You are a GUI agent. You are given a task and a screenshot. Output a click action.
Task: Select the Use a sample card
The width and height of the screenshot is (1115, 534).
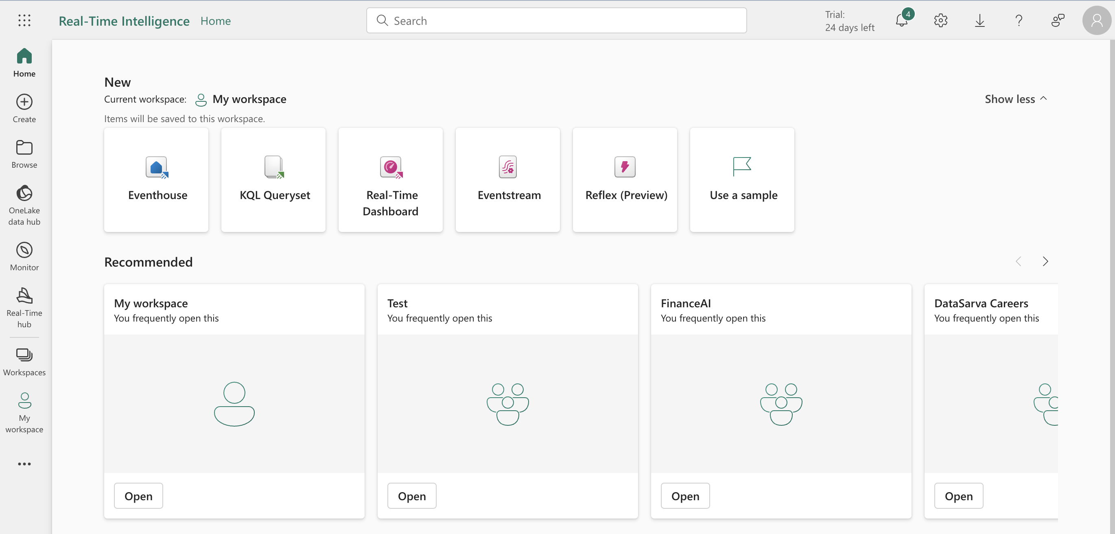point(742,180)
